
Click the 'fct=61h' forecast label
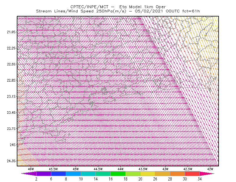click(191, 11)
